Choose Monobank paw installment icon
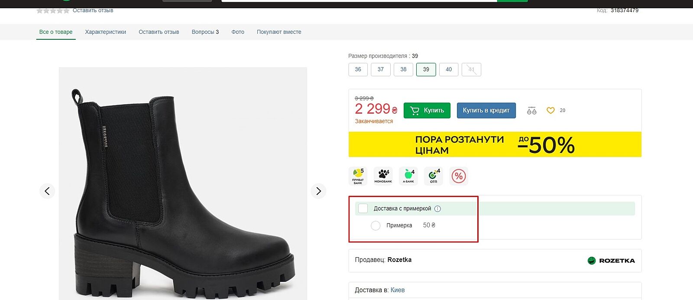The width and height of the screenshot is (693, 300). point(383,176)
